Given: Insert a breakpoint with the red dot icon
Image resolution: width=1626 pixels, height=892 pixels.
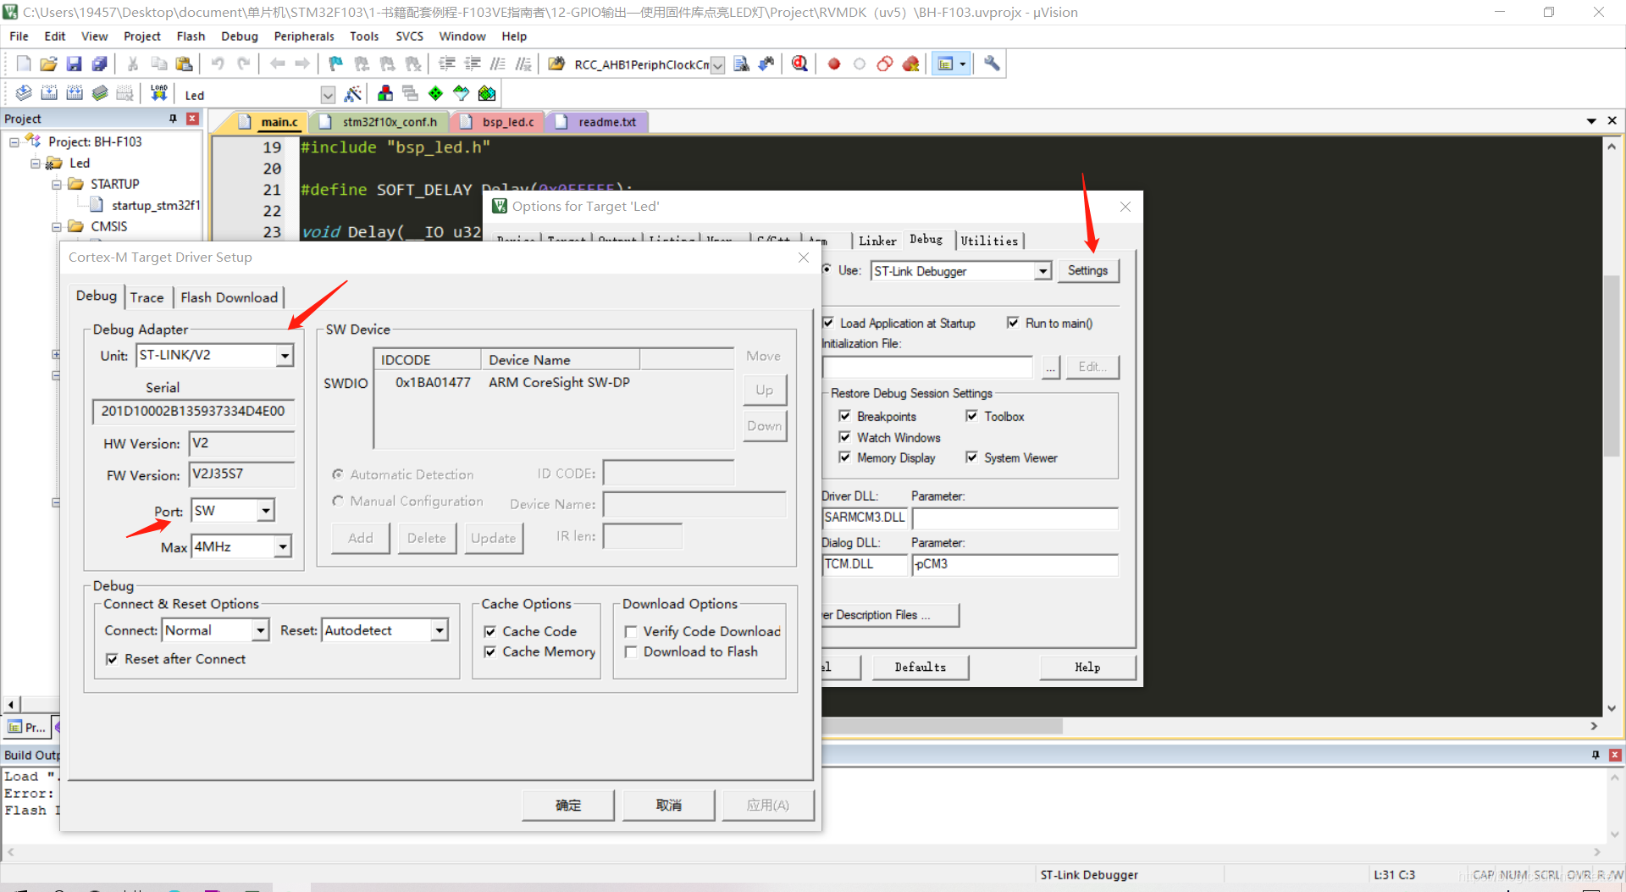Looking at the screenshot, I should point(834,64).
